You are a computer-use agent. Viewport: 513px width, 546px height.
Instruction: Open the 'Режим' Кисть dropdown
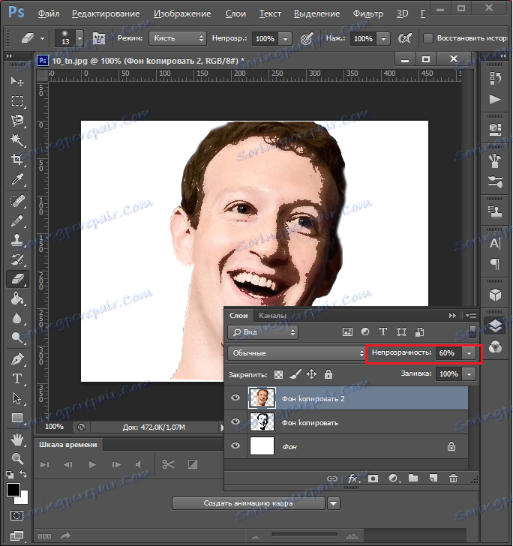[178, 38]
